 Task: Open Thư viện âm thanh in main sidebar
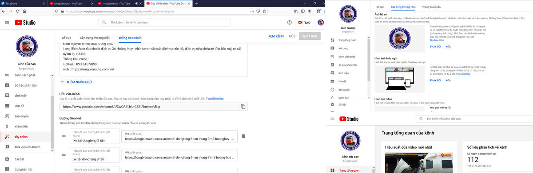point(27,147)
